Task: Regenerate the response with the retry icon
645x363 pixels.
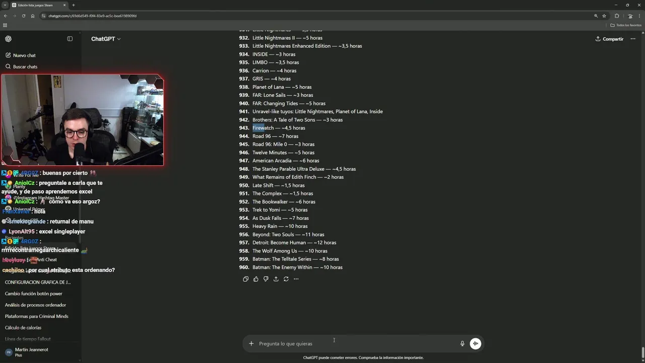Action: point(286,279)
